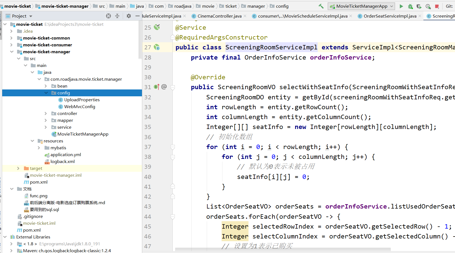Screen dimensions: 455x253
Task: Close the CinemaController.java tab
Action: pyautogui.click(x=245, y=16)
